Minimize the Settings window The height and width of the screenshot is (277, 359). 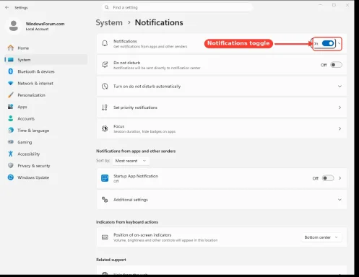pyautogui.click(x=321, y=5)
